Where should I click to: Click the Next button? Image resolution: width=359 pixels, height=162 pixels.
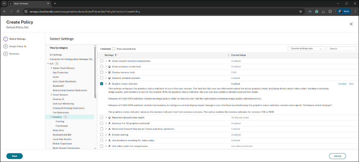15,156
